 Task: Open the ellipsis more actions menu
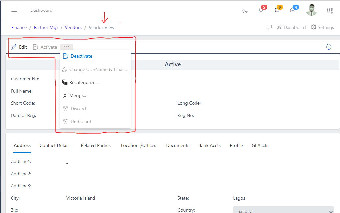coord(66,47)
